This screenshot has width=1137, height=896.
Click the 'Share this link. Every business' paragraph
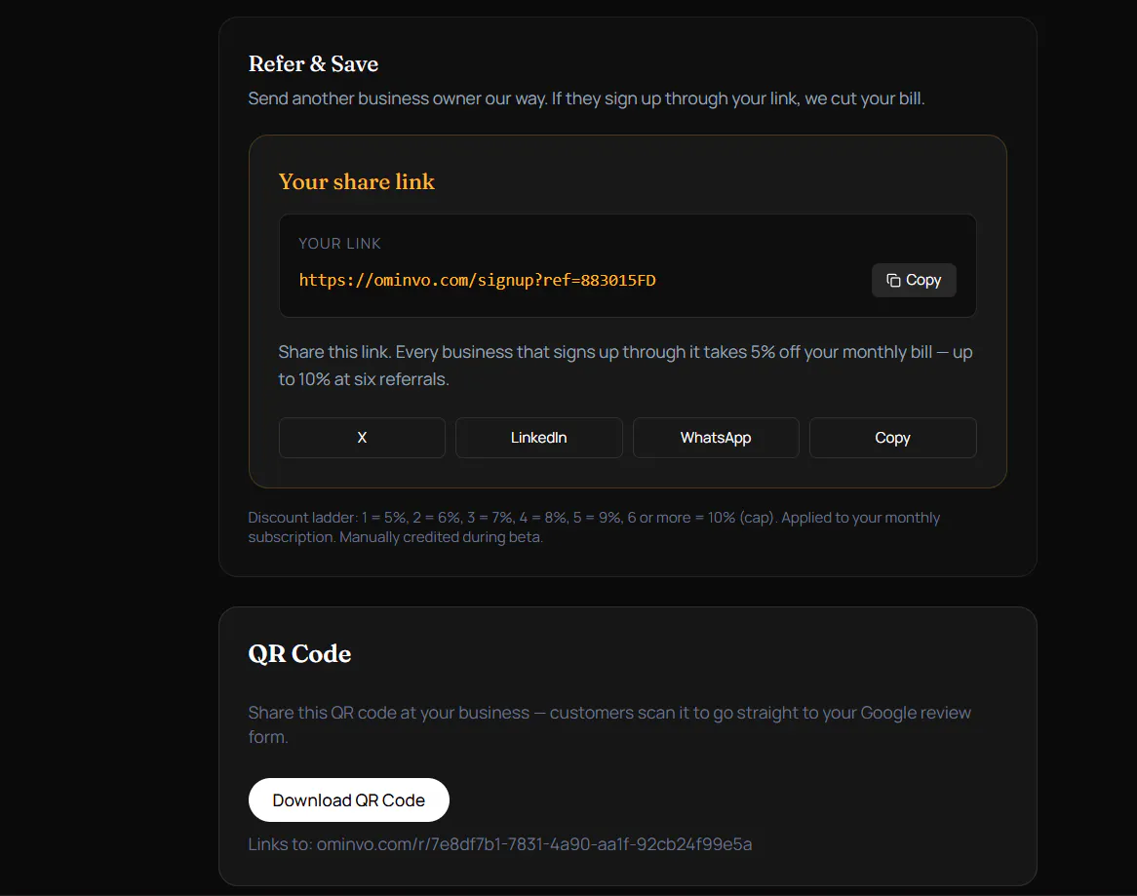tap(625, 366)
